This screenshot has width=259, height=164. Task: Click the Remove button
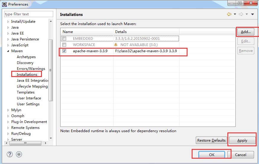246,51
